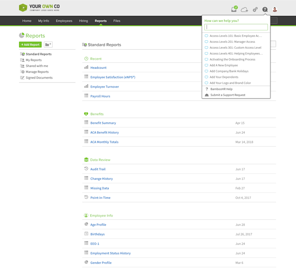Open the Hiring tab
The width and height of the screenshot is (296, 269).
click(83, 21)
